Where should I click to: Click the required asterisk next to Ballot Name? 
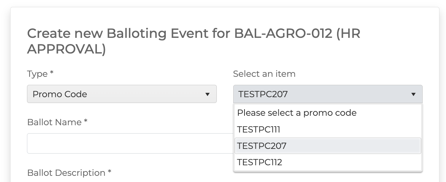[x=86, y=122]
